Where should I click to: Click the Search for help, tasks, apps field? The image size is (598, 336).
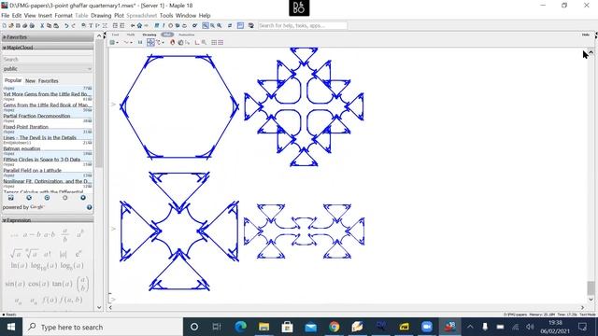(303, 25)
